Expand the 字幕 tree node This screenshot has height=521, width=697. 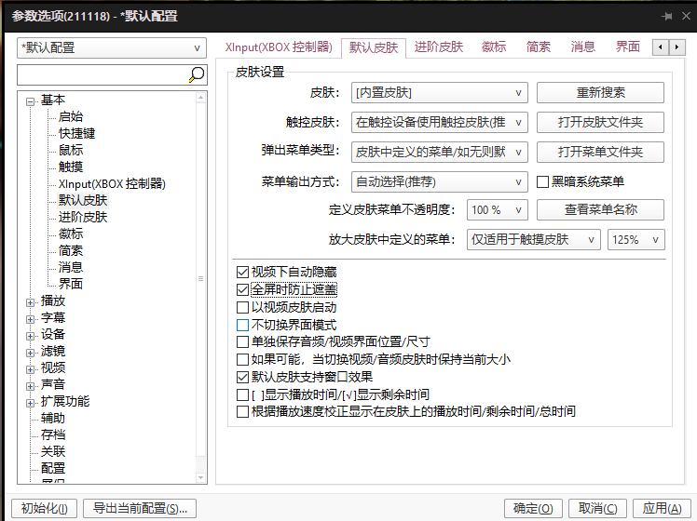[x=30, y=319]
